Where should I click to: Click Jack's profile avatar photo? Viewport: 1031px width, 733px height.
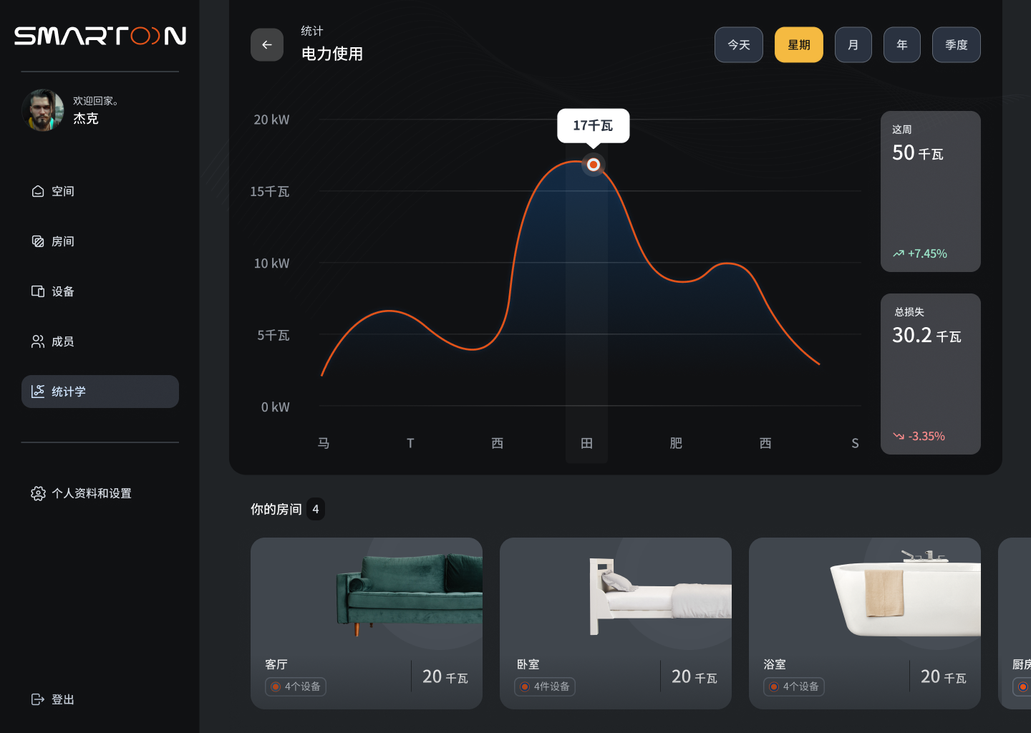[x=43, y=110]
